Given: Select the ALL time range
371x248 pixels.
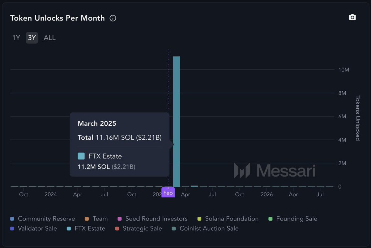Looking at the screenshot, I should click(50, 38).
